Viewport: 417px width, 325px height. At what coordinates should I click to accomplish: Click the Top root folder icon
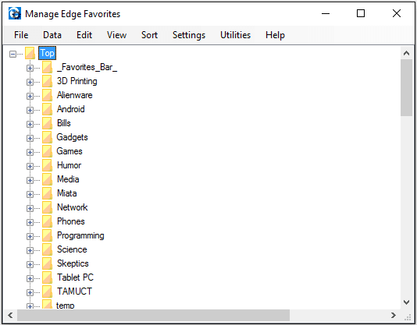[x=30, y=53]
